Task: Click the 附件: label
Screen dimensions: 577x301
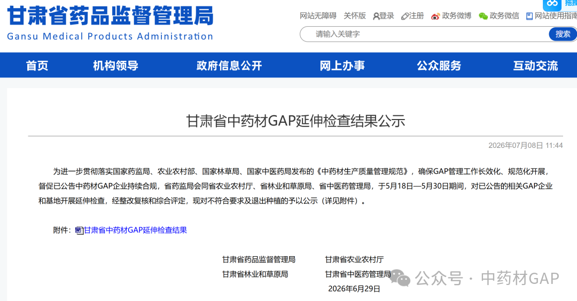Action: (62, 230)
